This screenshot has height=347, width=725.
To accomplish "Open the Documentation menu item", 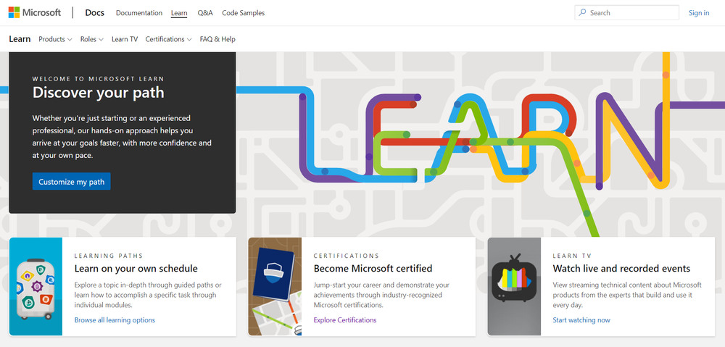I will click(x=139, y=13).
